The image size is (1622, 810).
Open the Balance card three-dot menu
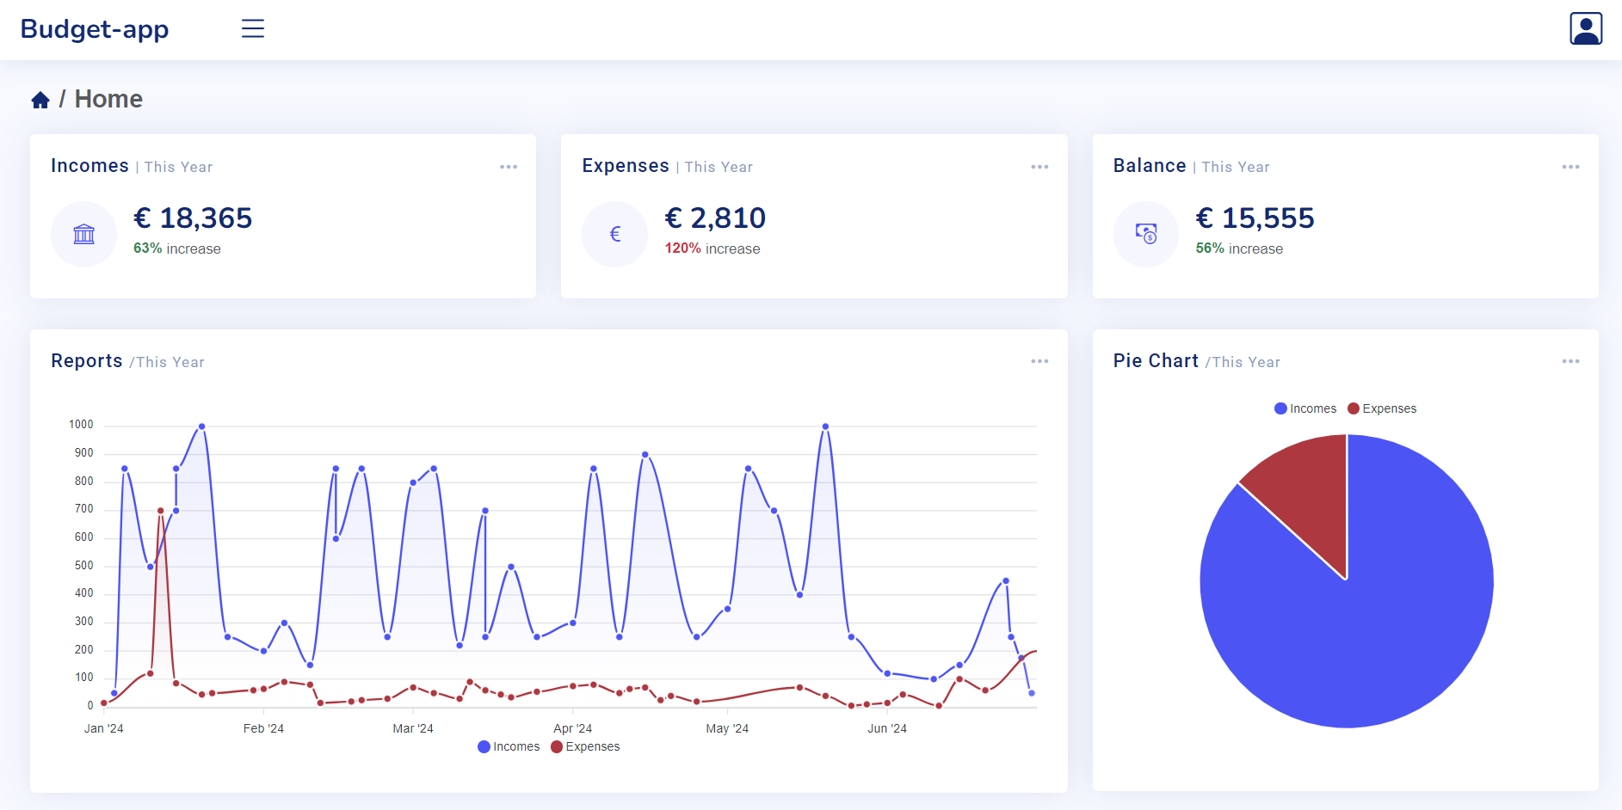[1570, 167]
